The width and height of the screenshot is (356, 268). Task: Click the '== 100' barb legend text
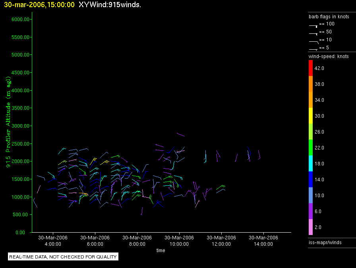coord(327,23)
